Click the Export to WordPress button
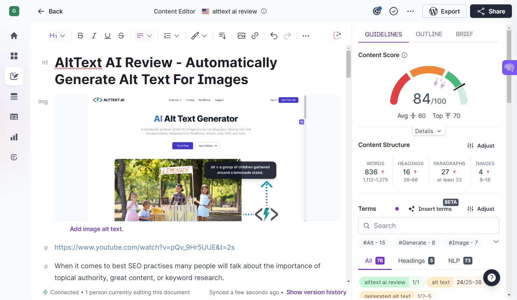This screenshot has width=517, height=300. (444, 11)
